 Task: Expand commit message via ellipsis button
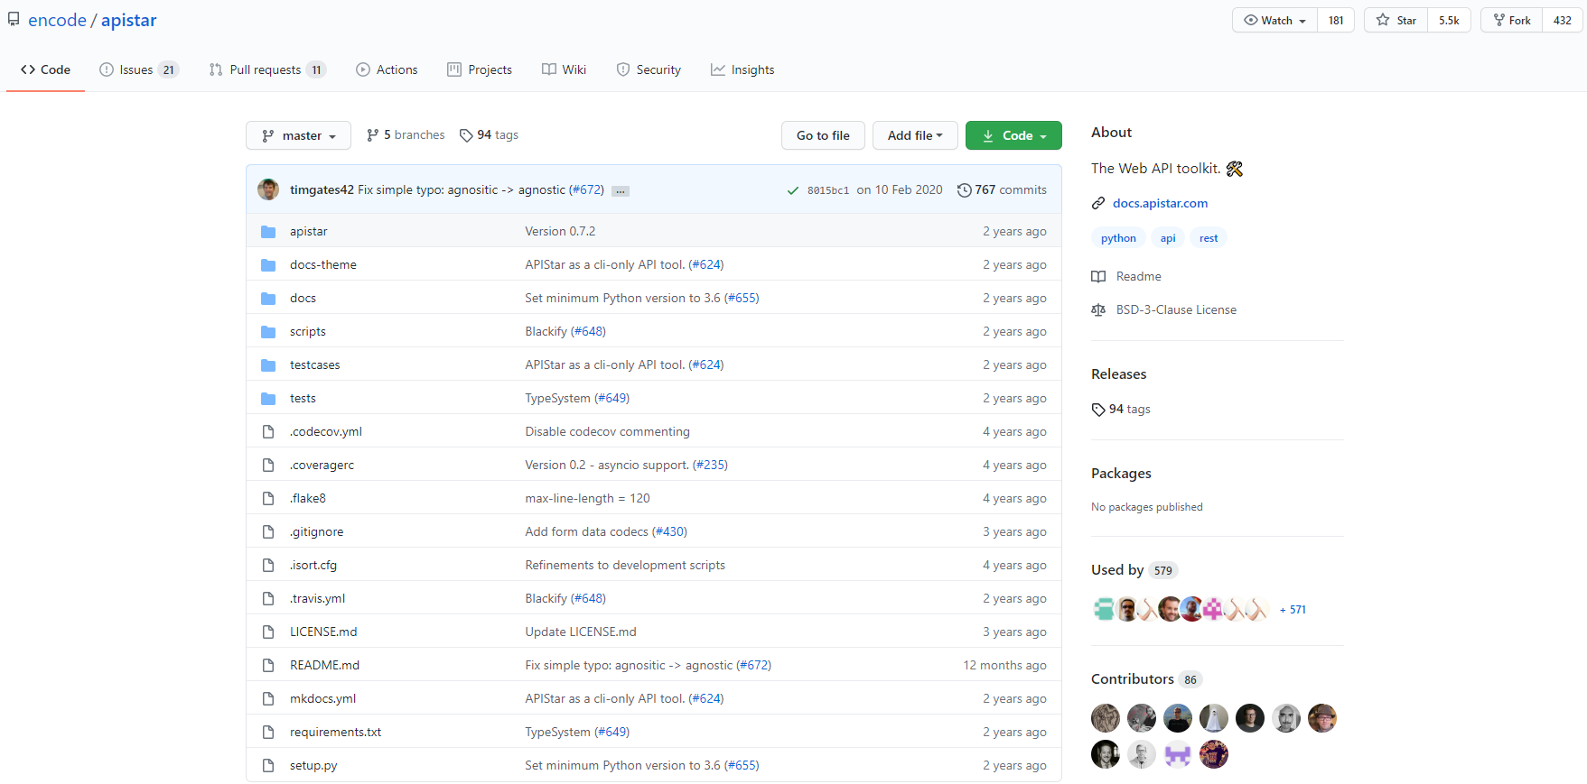pos(621,191)
